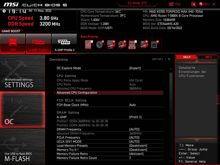Click the 'DDR Speed 3200 MHz' readout

[x=34, y=24]
